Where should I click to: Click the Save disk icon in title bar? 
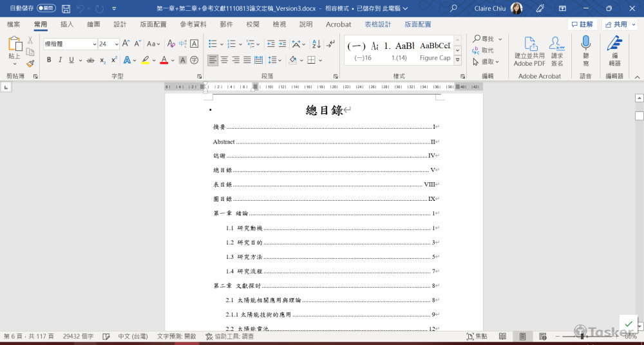[x=66, y=8]
